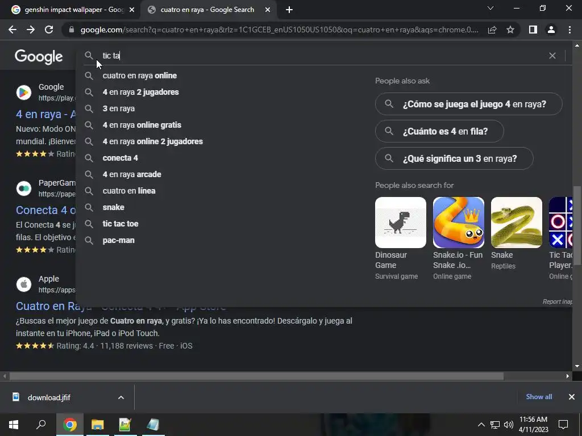The image size is (582, 436).
Task: Click the search input field
Action: [x=323, y=56]
